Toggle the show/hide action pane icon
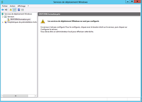 (22, 10)
